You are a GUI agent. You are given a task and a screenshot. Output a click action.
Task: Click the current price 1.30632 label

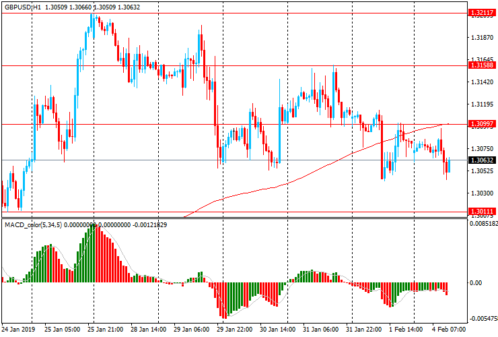pos(482,160)
